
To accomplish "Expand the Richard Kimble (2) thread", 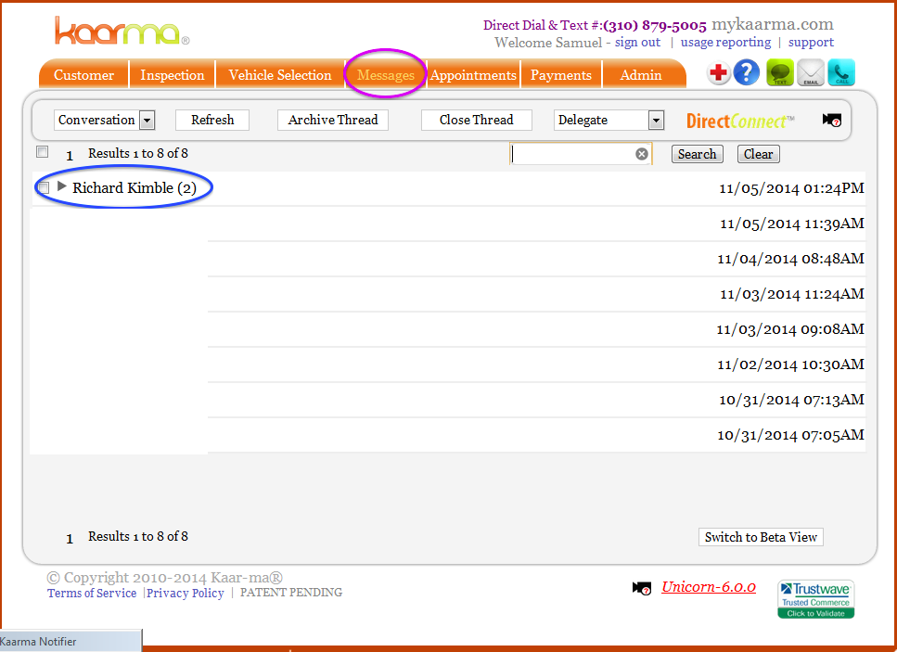I will [62, 186].
